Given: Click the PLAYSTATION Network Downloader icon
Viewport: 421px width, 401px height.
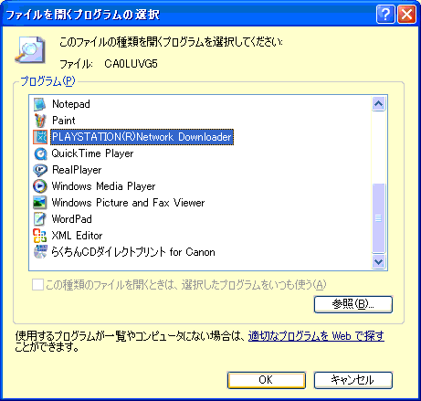Looking at the screenshot, I should [x=40, y=137].
